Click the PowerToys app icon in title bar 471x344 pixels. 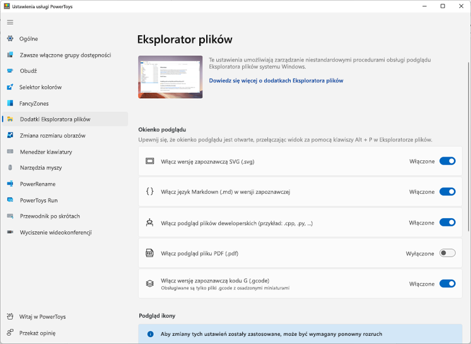[6, 6]
